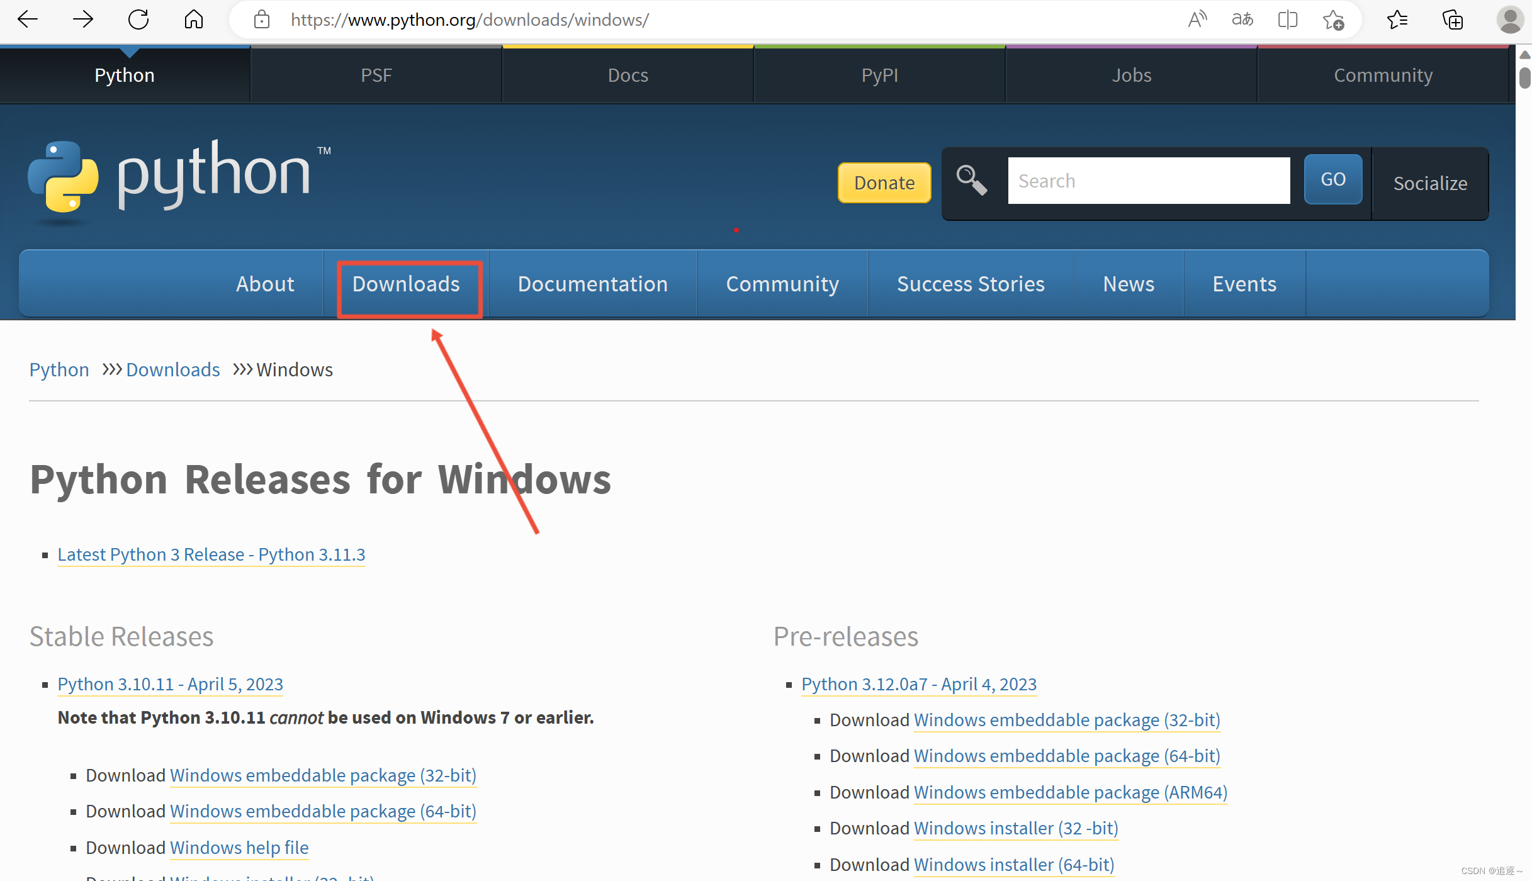The width and height of the screenshot is (1532, 881).
Task: Open the About navigation menu
Action: pyautogui.click(x=265, y=284)
